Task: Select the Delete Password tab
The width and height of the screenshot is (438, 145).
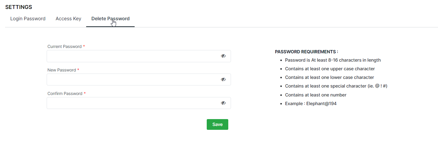Action: [110, 19]
